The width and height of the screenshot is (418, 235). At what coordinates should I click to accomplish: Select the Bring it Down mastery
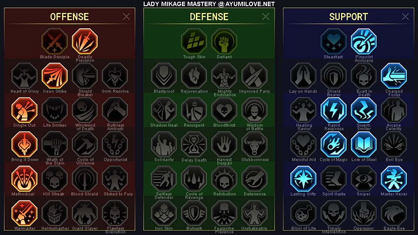point(24,144)
